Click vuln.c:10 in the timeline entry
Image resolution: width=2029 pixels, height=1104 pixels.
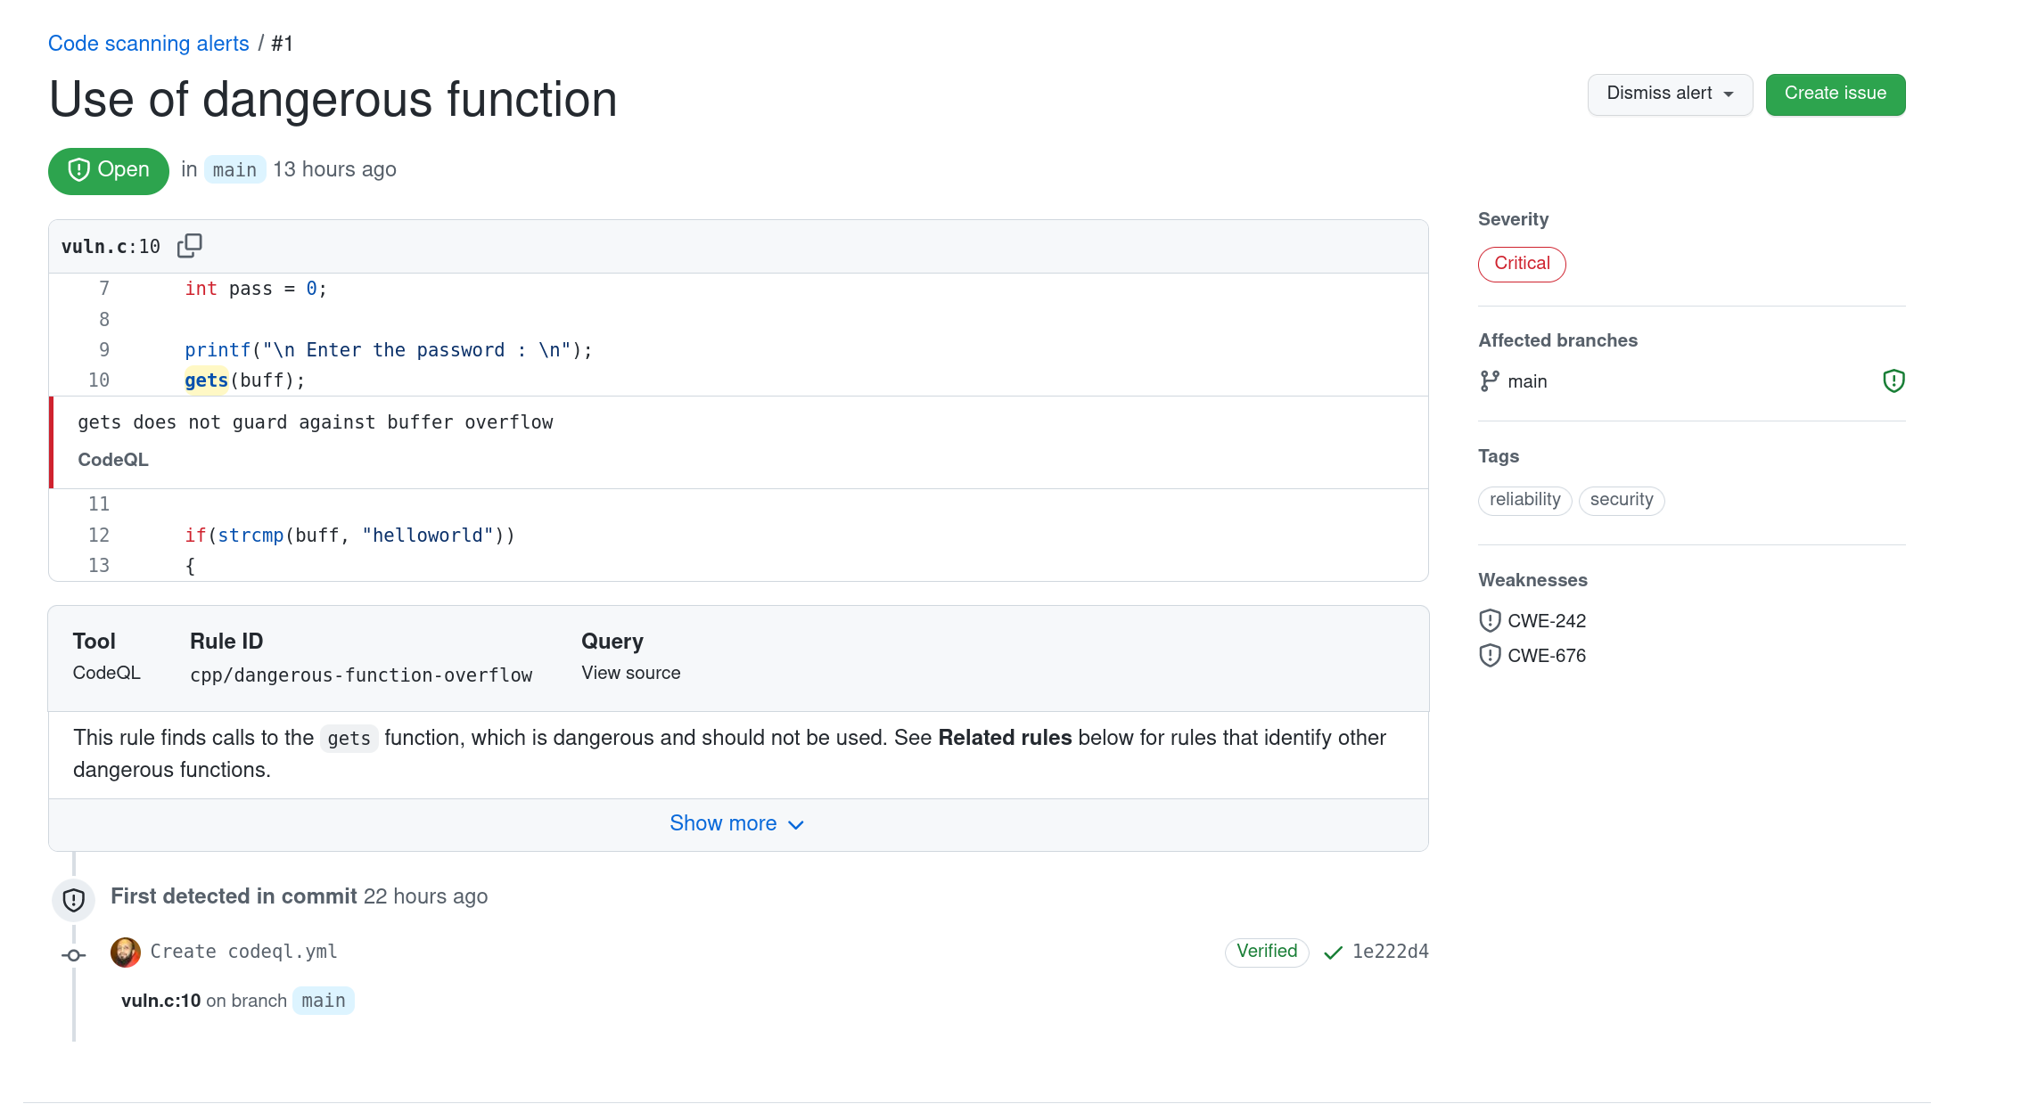coord(161,1001)
